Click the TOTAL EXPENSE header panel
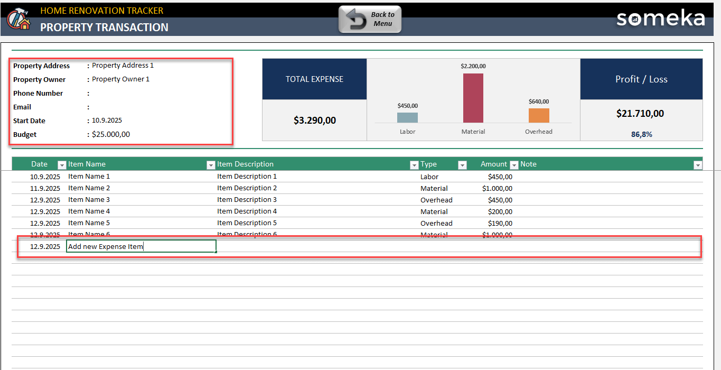Viewport: 721px width, 370px height. (x=314, y=78)
